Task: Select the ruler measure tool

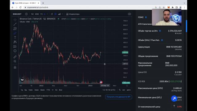Action: [15, 57]
